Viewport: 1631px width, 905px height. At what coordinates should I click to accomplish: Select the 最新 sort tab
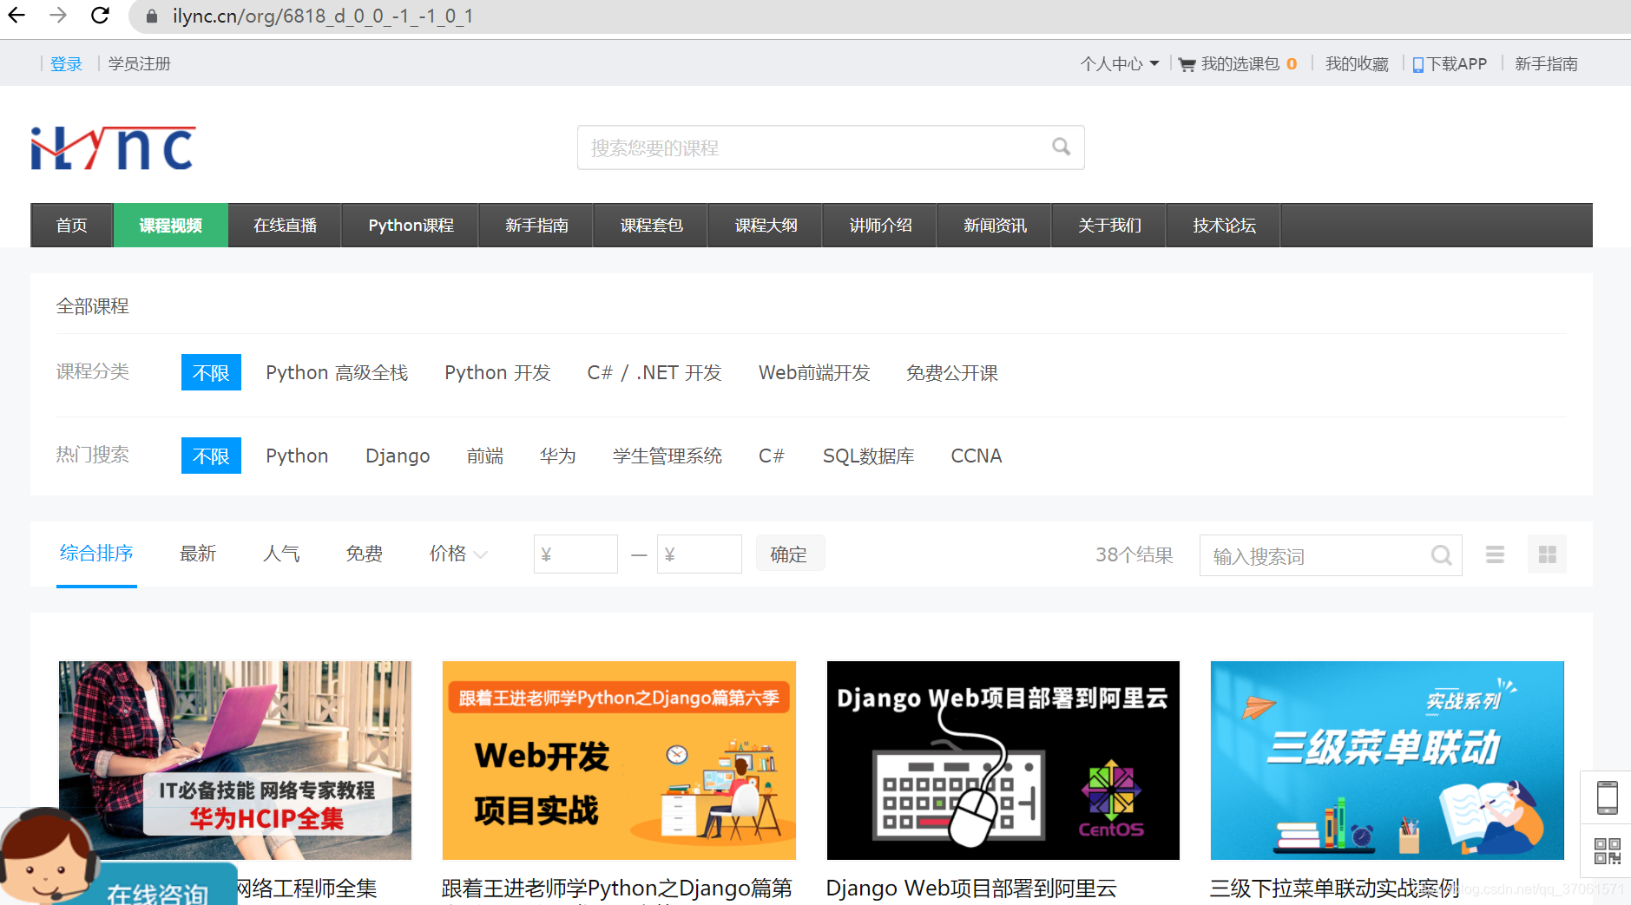(198, 554)
